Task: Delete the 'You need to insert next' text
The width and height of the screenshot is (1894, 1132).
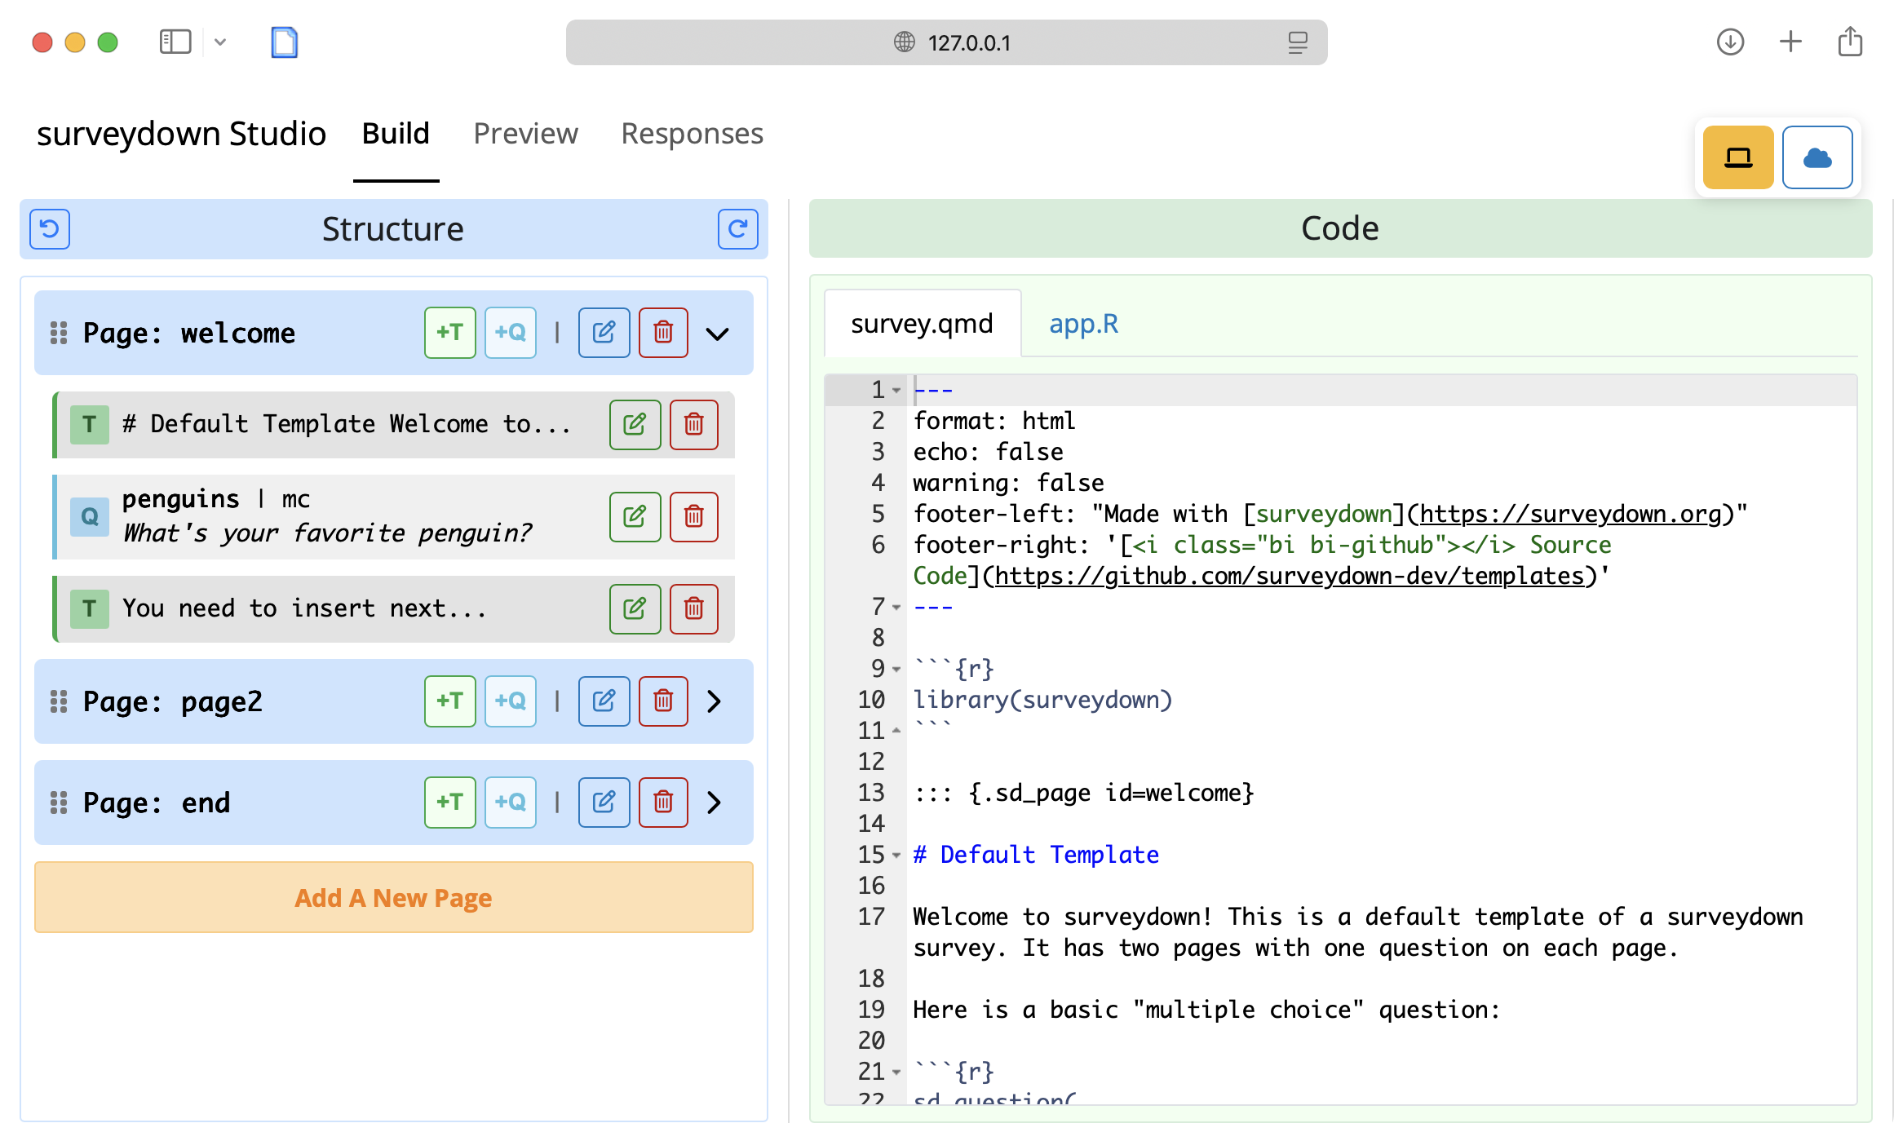Action: 694,608
